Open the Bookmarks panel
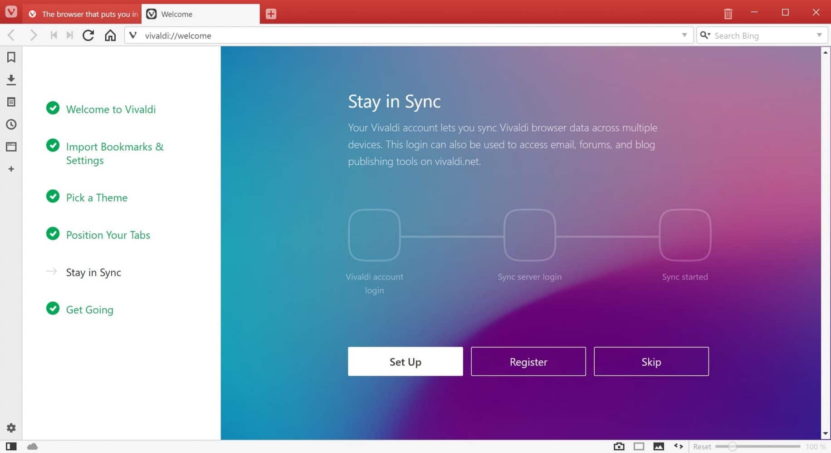This screenshot has width=831, height=453. [11, 57]
